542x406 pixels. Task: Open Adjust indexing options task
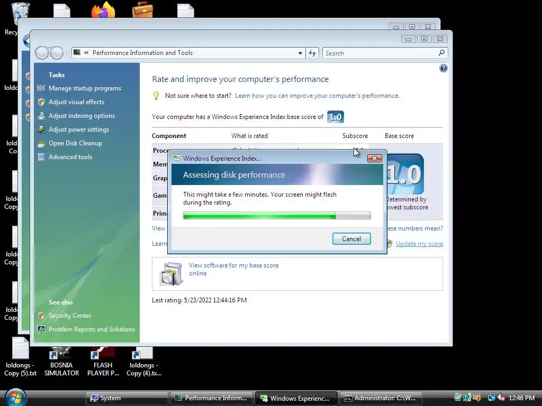(82, 116)
